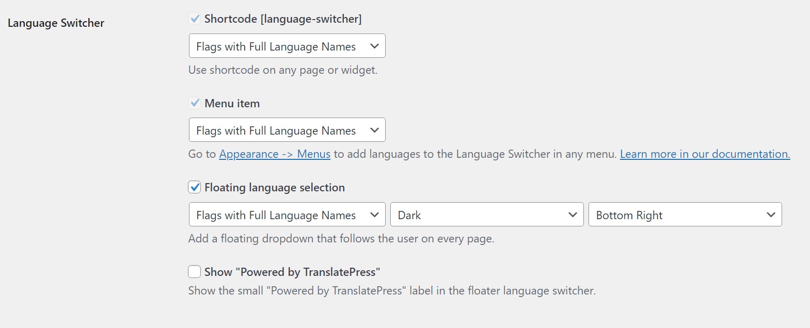Click the Shortcode [language-switcher] label text

283,19
